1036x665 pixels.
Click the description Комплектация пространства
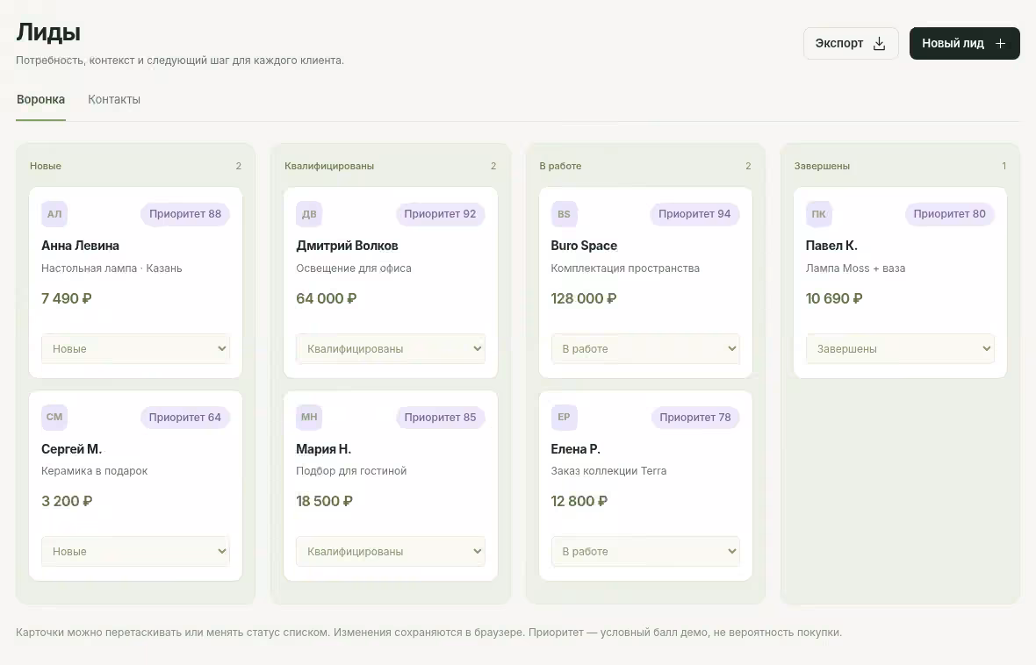point(625,268)
